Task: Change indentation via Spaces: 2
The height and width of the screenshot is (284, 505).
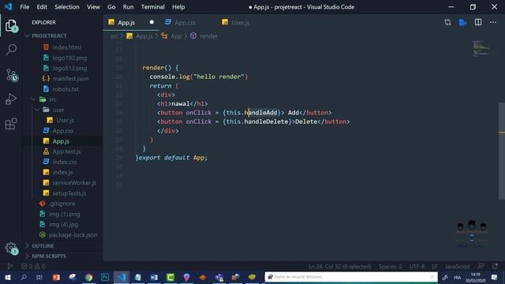Action: [390, 267]
